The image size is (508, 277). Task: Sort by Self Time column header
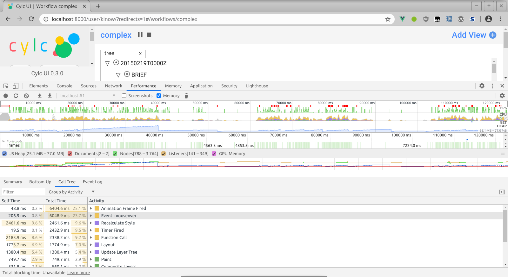point(22,201)
